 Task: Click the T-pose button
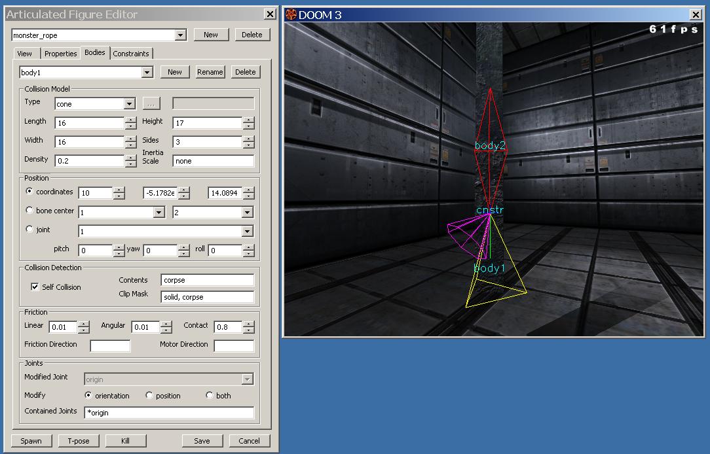point(79,441)
